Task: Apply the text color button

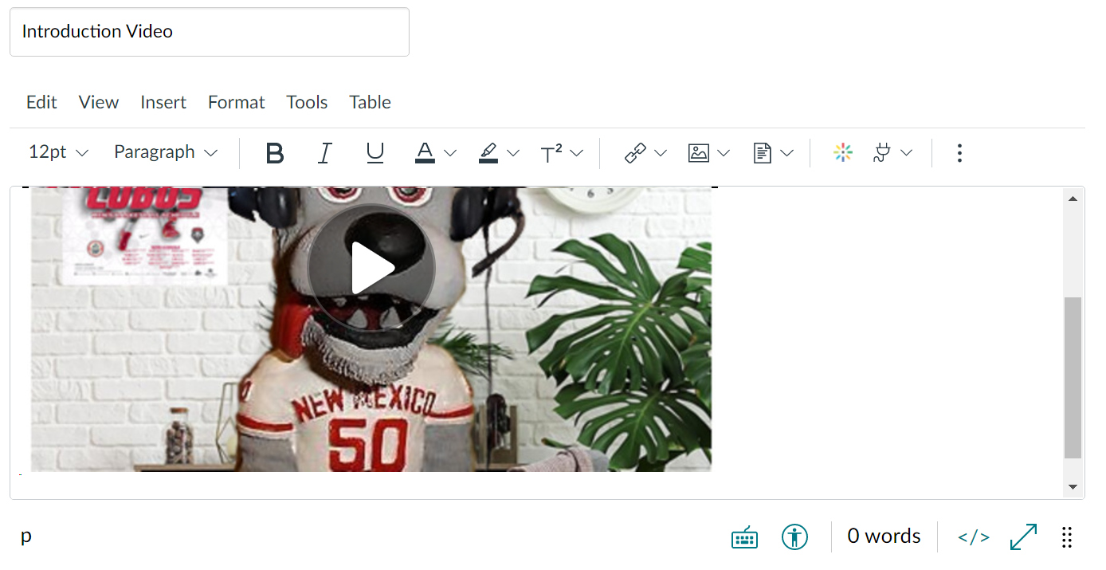Action: [425, 152]
